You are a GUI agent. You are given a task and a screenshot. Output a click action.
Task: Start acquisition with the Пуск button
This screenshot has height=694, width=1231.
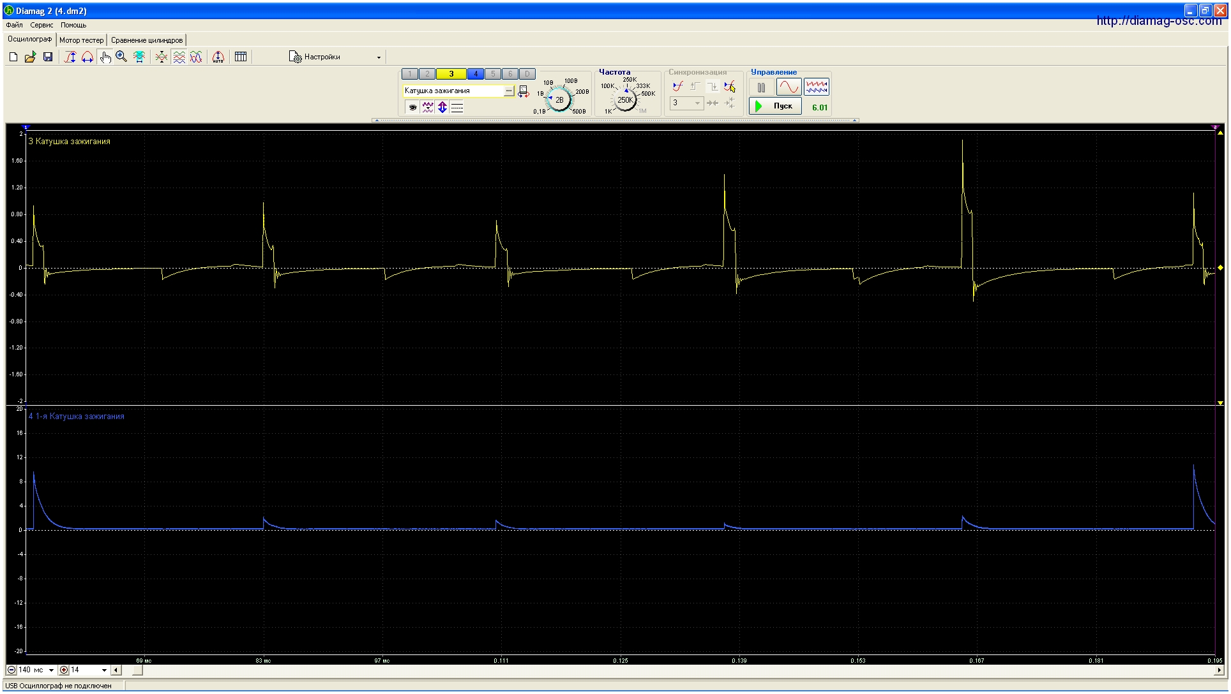(x=775, y=107)
